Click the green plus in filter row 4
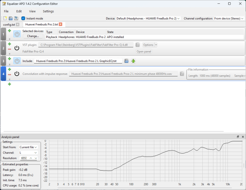 tap(9, 70)
